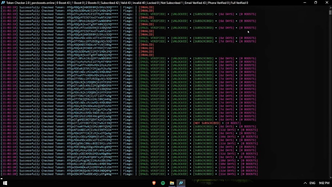Click [10d DAYS] in the MTQxNjkzODUy token row
Viewport: 332px width, 187px height.
[x=227, y=137]
